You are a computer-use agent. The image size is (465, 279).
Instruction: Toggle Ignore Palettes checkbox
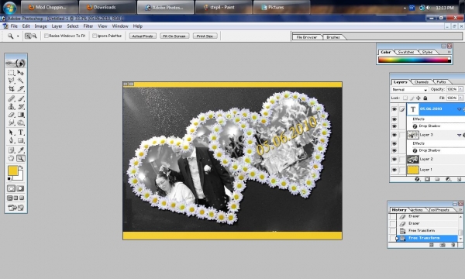[x=95, y=36]
